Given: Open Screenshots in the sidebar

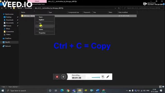Looking at the screenshot, I should coord(10,32).
